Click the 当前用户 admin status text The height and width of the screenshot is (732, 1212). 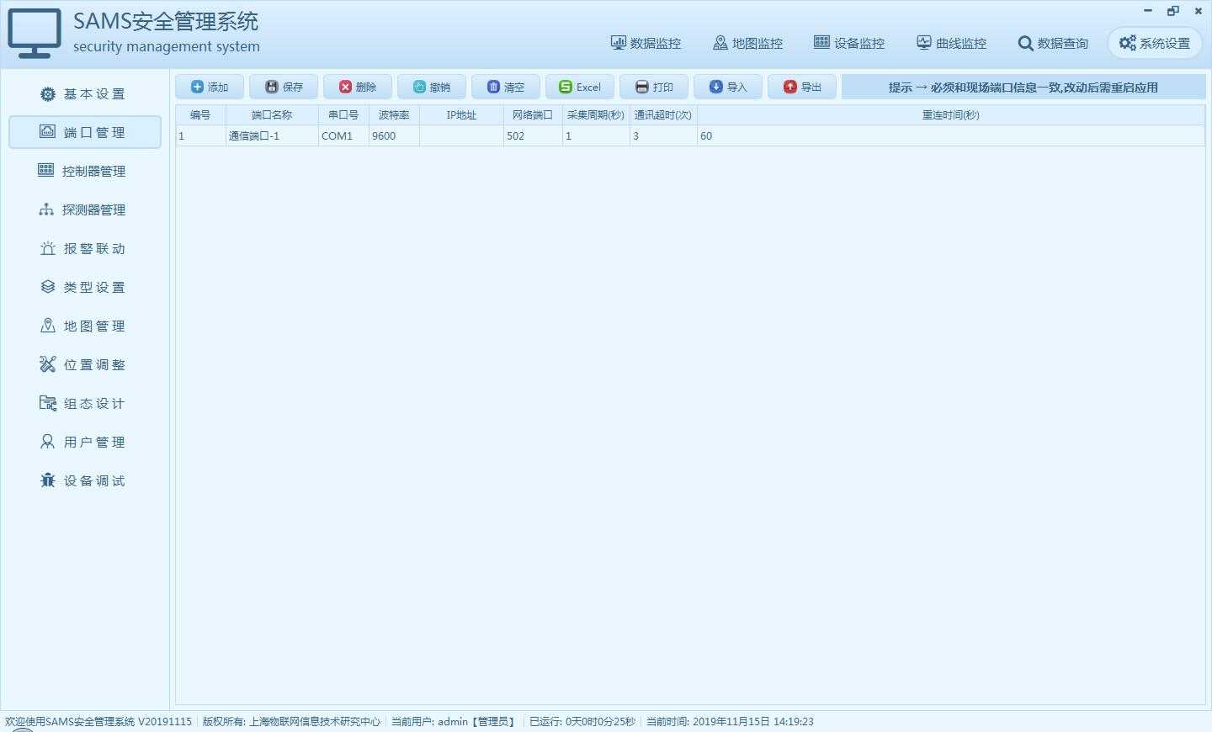coord(454,722)
